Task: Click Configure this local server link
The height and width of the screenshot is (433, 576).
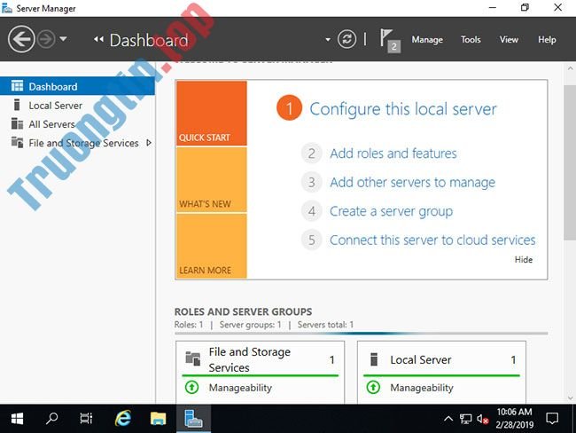Action: coord(403,109)
